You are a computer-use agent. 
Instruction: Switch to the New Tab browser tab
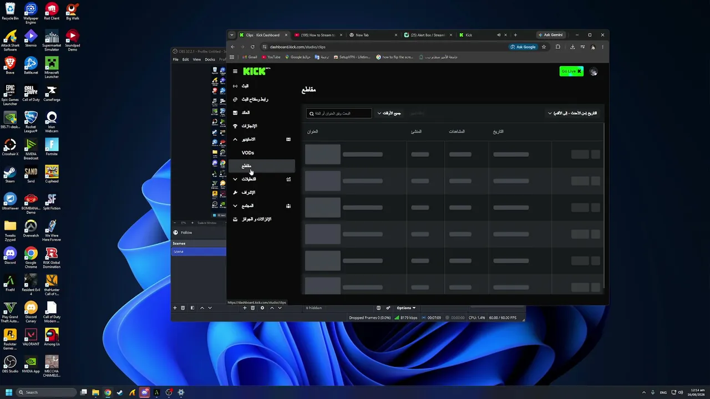click(x=373, y=35)
